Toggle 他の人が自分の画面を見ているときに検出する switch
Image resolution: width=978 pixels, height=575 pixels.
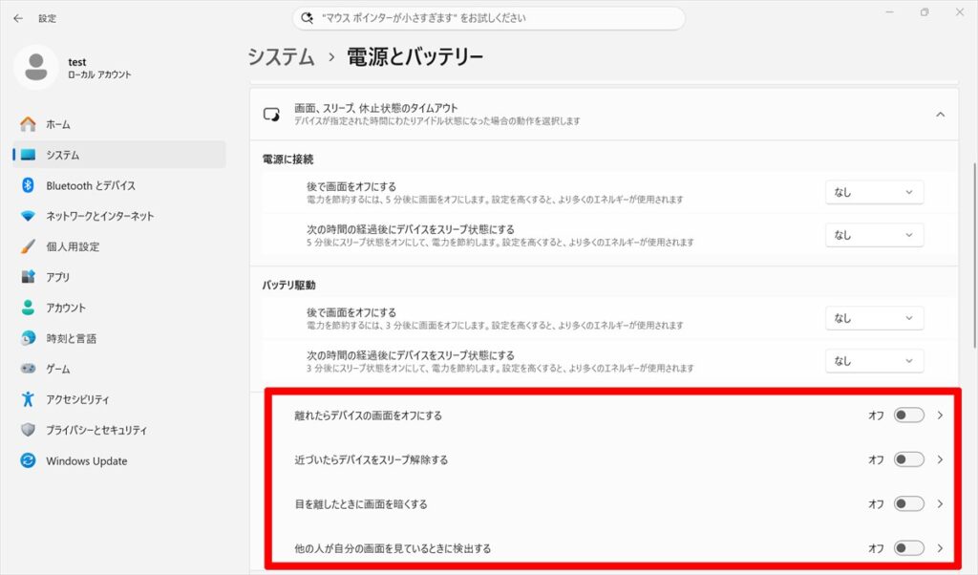(909, 548)
